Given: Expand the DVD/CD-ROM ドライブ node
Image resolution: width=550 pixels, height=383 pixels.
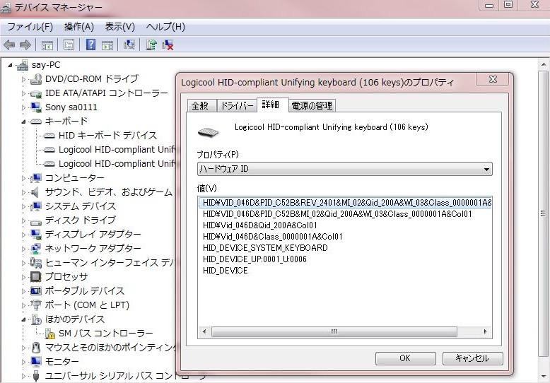Looking at the screenshot, I should click(x=23, y=80).
